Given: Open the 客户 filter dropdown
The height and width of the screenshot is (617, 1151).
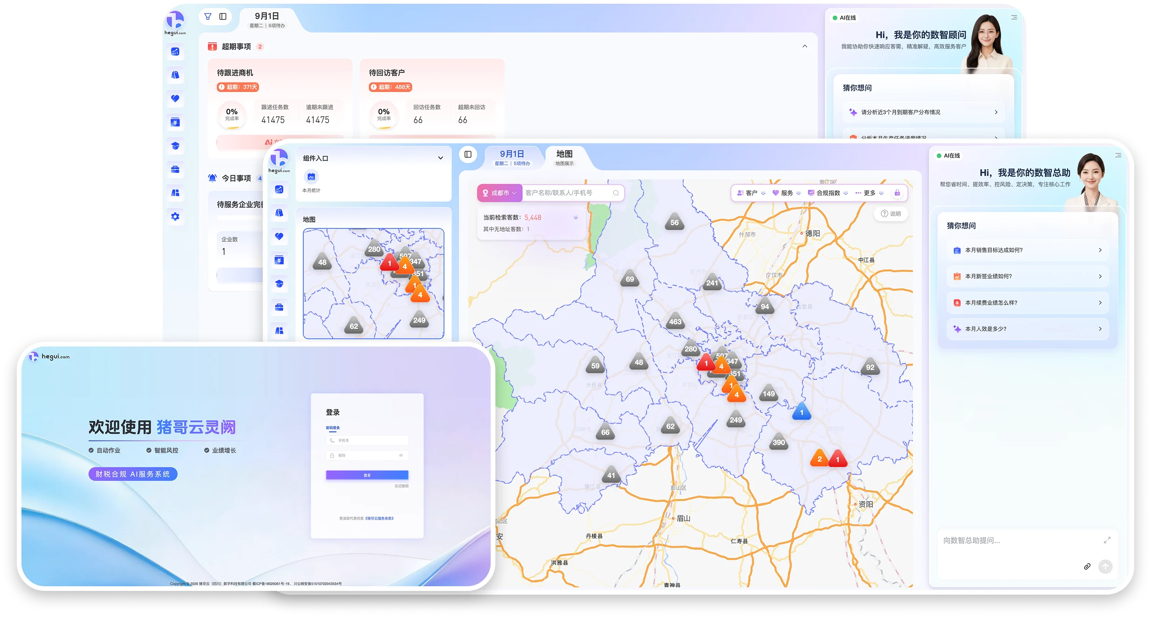Looking at the screenshot, I should 751,193.
